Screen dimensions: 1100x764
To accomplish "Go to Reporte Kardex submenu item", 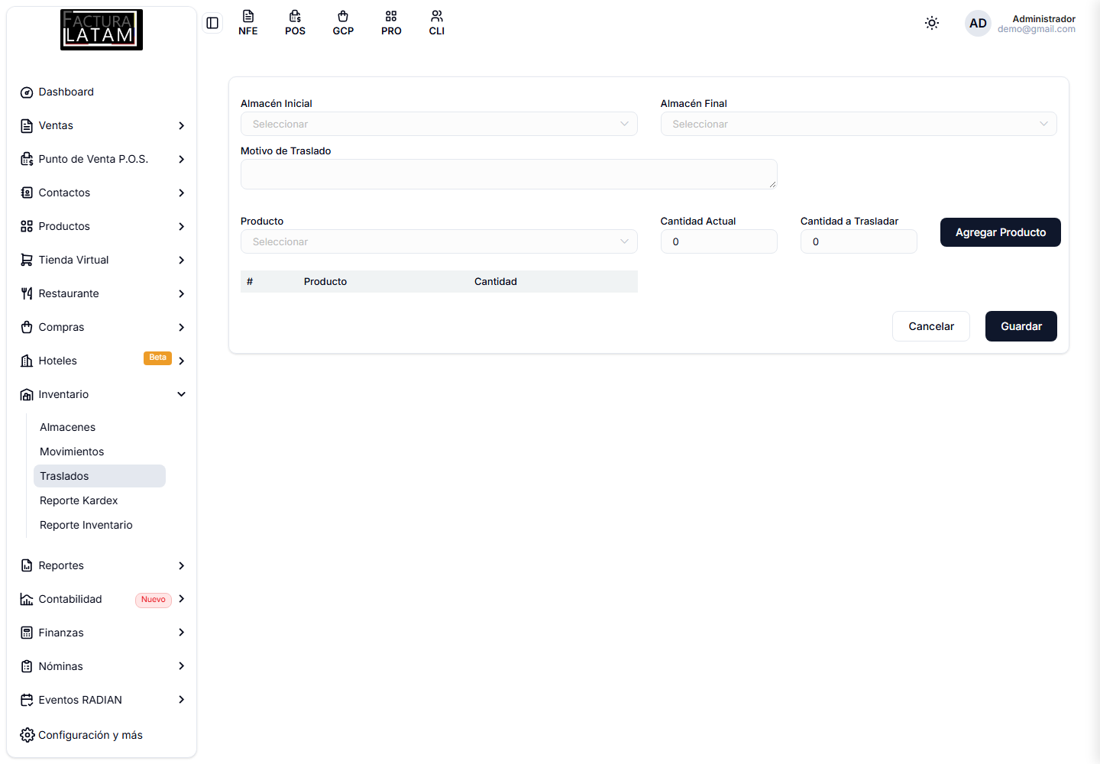I will click(79, 500).
